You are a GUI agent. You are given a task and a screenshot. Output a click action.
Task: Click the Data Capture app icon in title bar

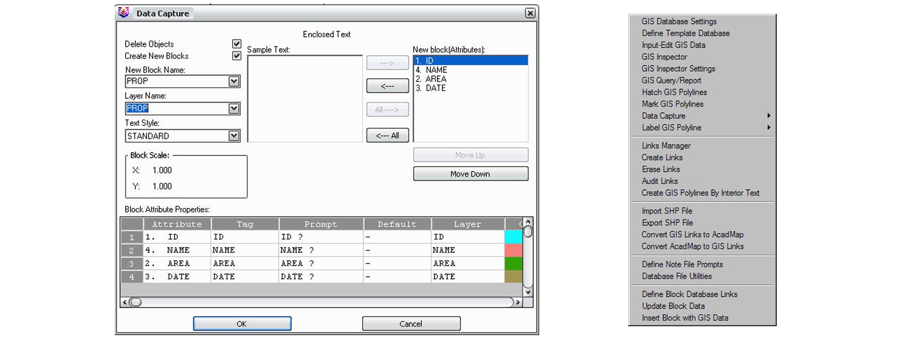(x=124, y=13)
